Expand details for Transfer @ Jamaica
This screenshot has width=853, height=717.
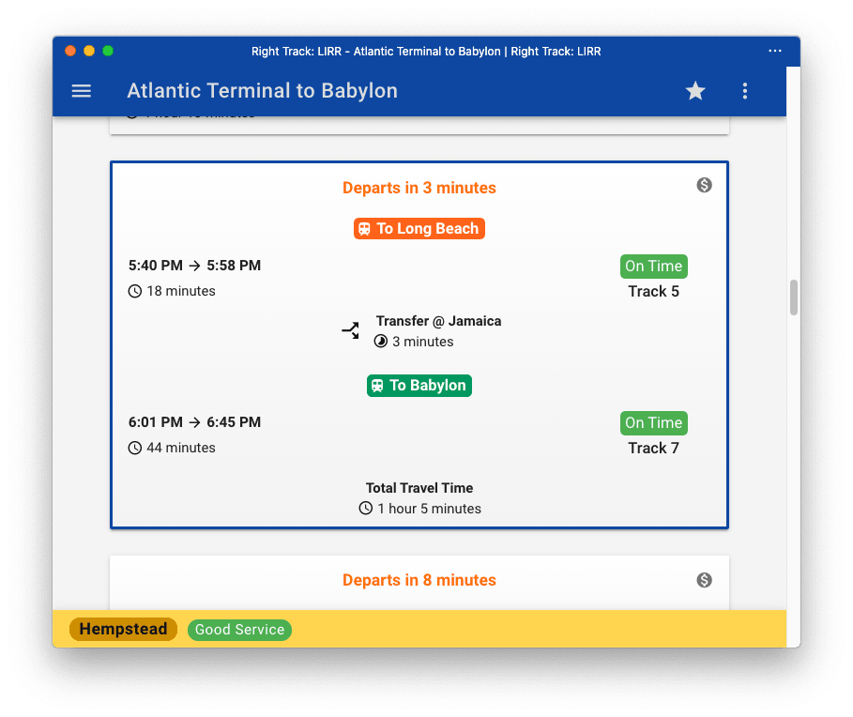pos(437,321)
